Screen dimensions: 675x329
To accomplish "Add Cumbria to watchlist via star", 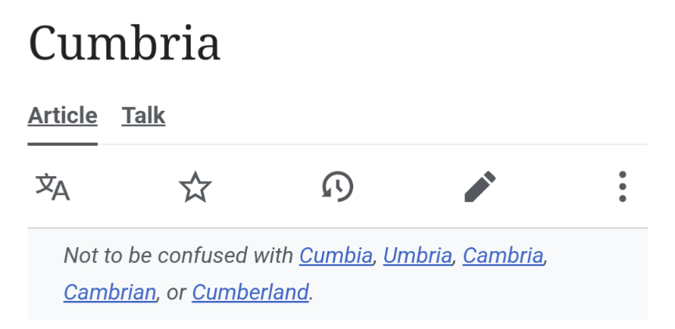I will (x=195, y=187).
